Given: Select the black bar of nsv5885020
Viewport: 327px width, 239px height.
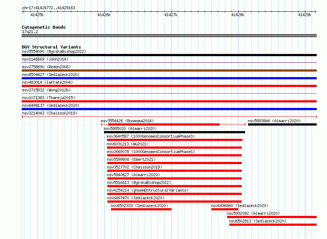Looking at the screenshot, I should pos(175,132).
